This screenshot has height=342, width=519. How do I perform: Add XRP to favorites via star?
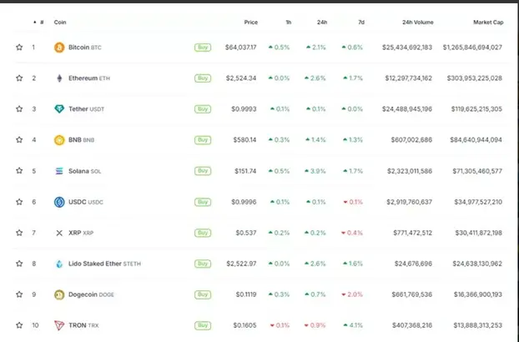(19, 233)
